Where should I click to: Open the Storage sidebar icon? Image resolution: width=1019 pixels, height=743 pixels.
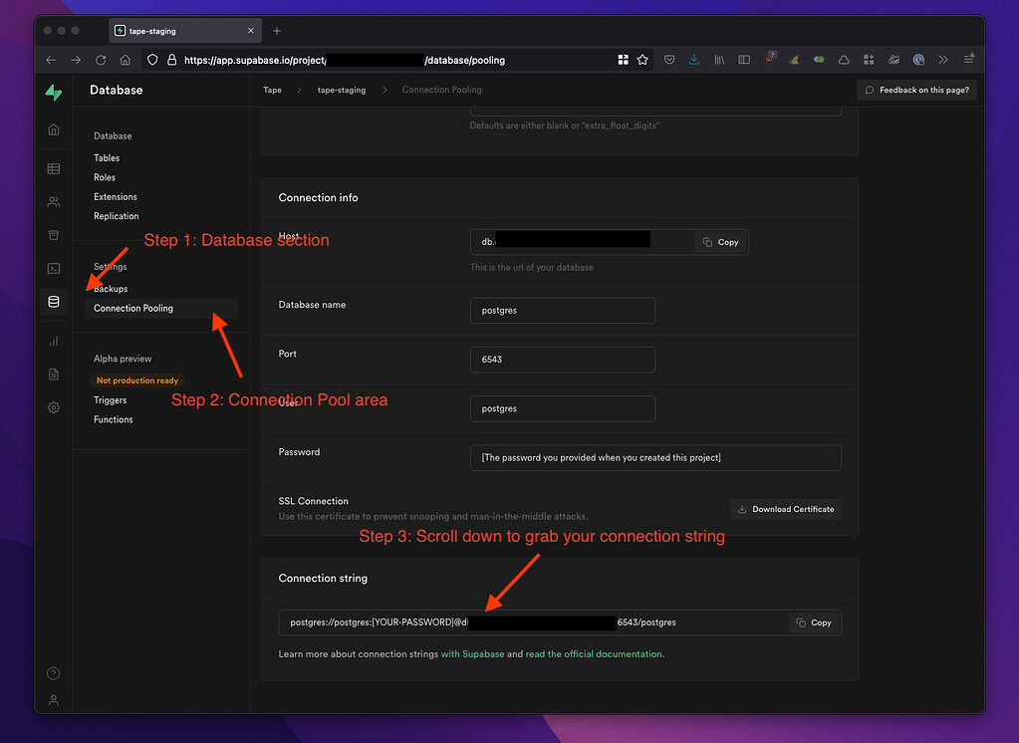(54, 235)
